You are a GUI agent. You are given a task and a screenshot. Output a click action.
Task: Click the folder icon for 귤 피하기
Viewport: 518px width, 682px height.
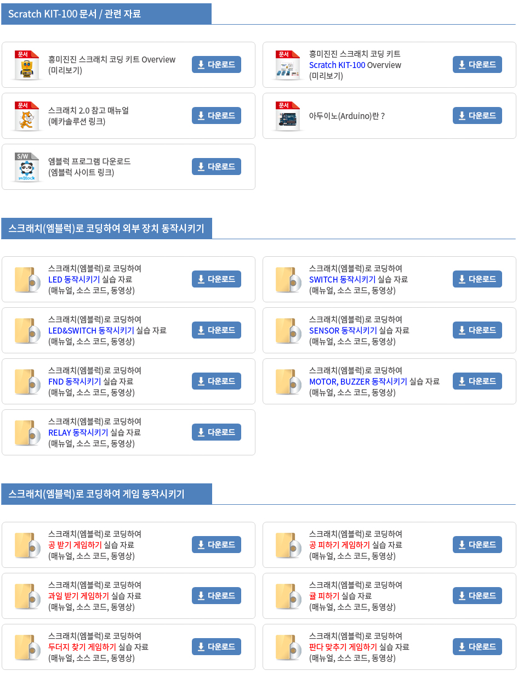pyautogui.click(x=288, y=596)
